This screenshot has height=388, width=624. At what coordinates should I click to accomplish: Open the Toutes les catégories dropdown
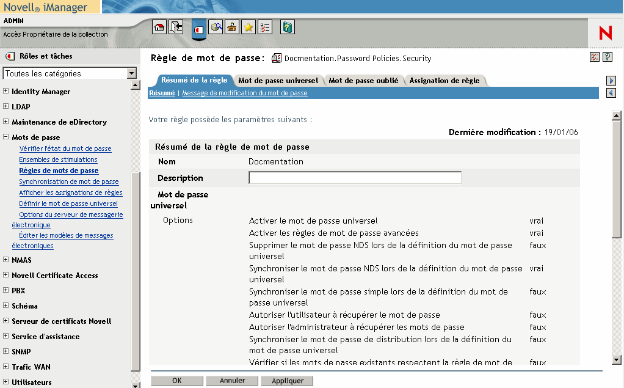coord(70,73)
